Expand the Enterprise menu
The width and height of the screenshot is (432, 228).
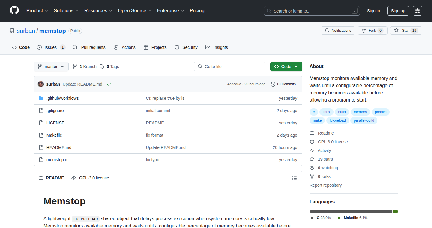pos(171,11)
